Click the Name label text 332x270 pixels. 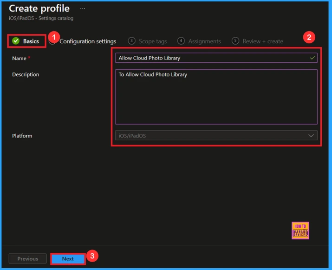tap(19, 58)
